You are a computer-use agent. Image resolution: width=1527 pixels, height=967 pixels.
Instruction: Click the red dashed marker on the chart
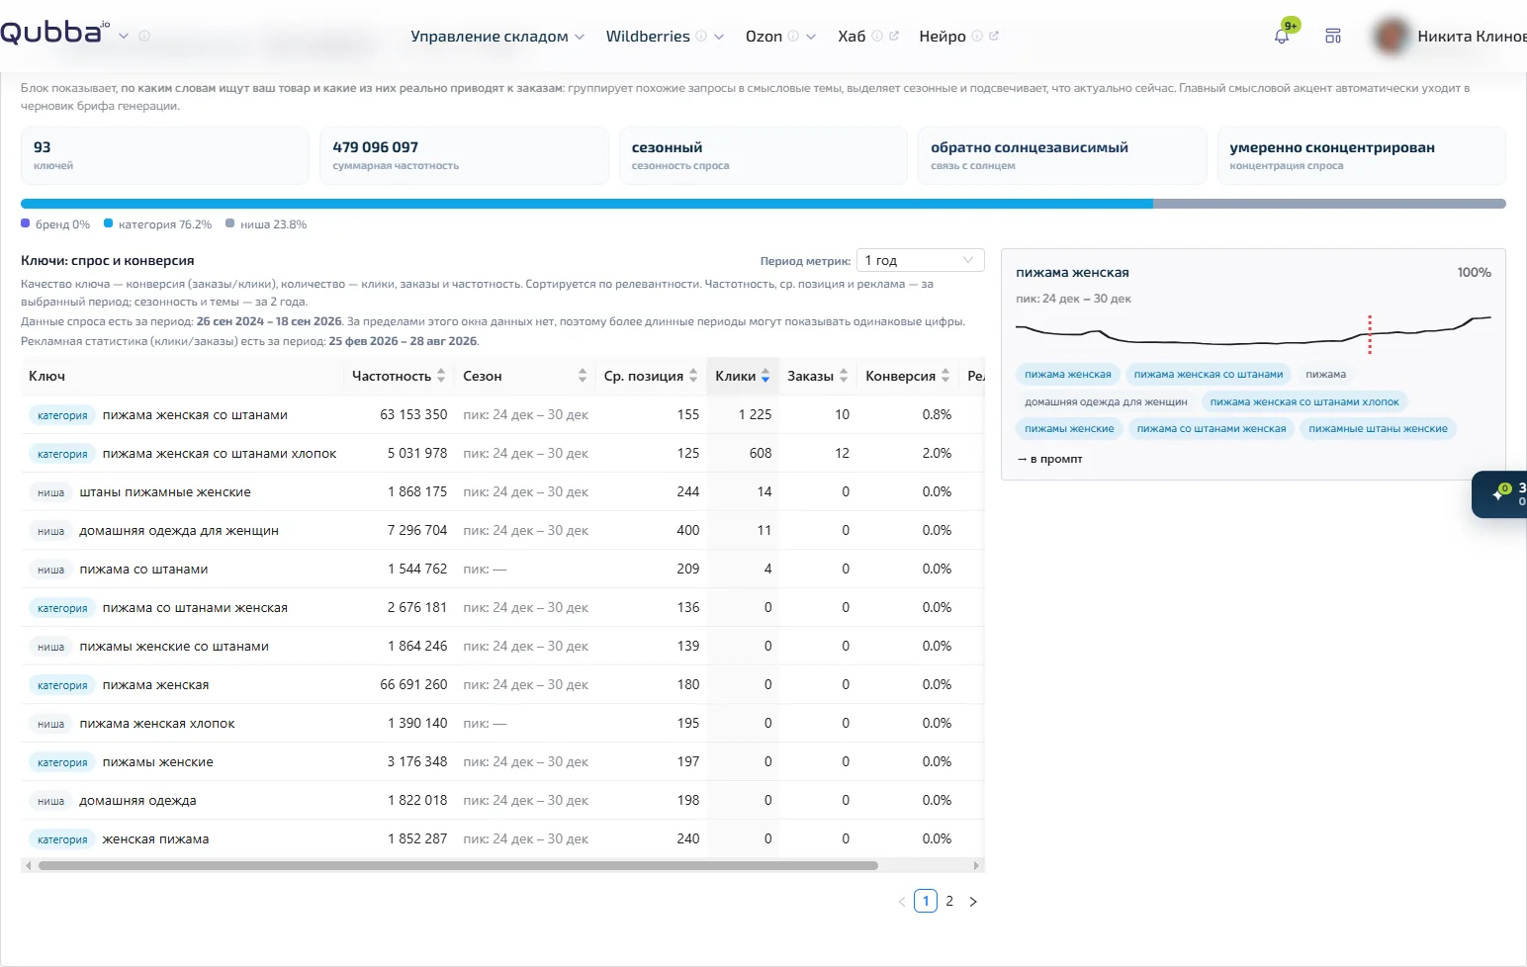point(1370,335)
